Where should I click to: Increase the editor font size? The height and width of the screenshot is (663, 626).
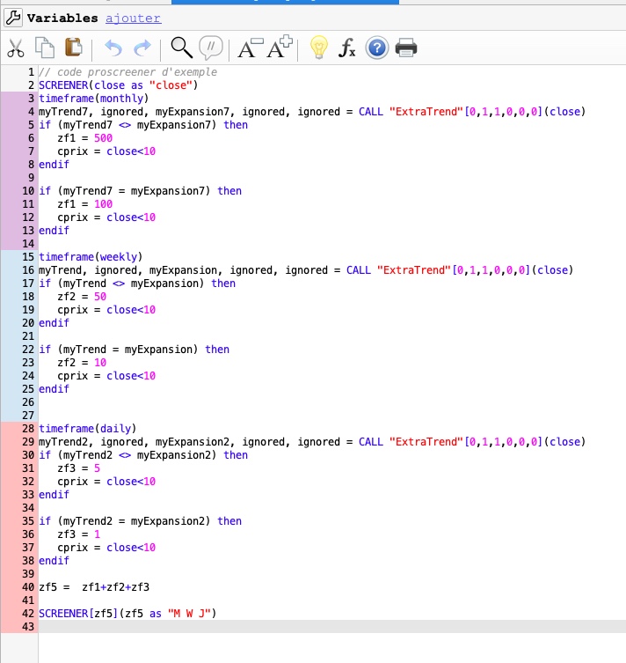[x=280, y=48]
